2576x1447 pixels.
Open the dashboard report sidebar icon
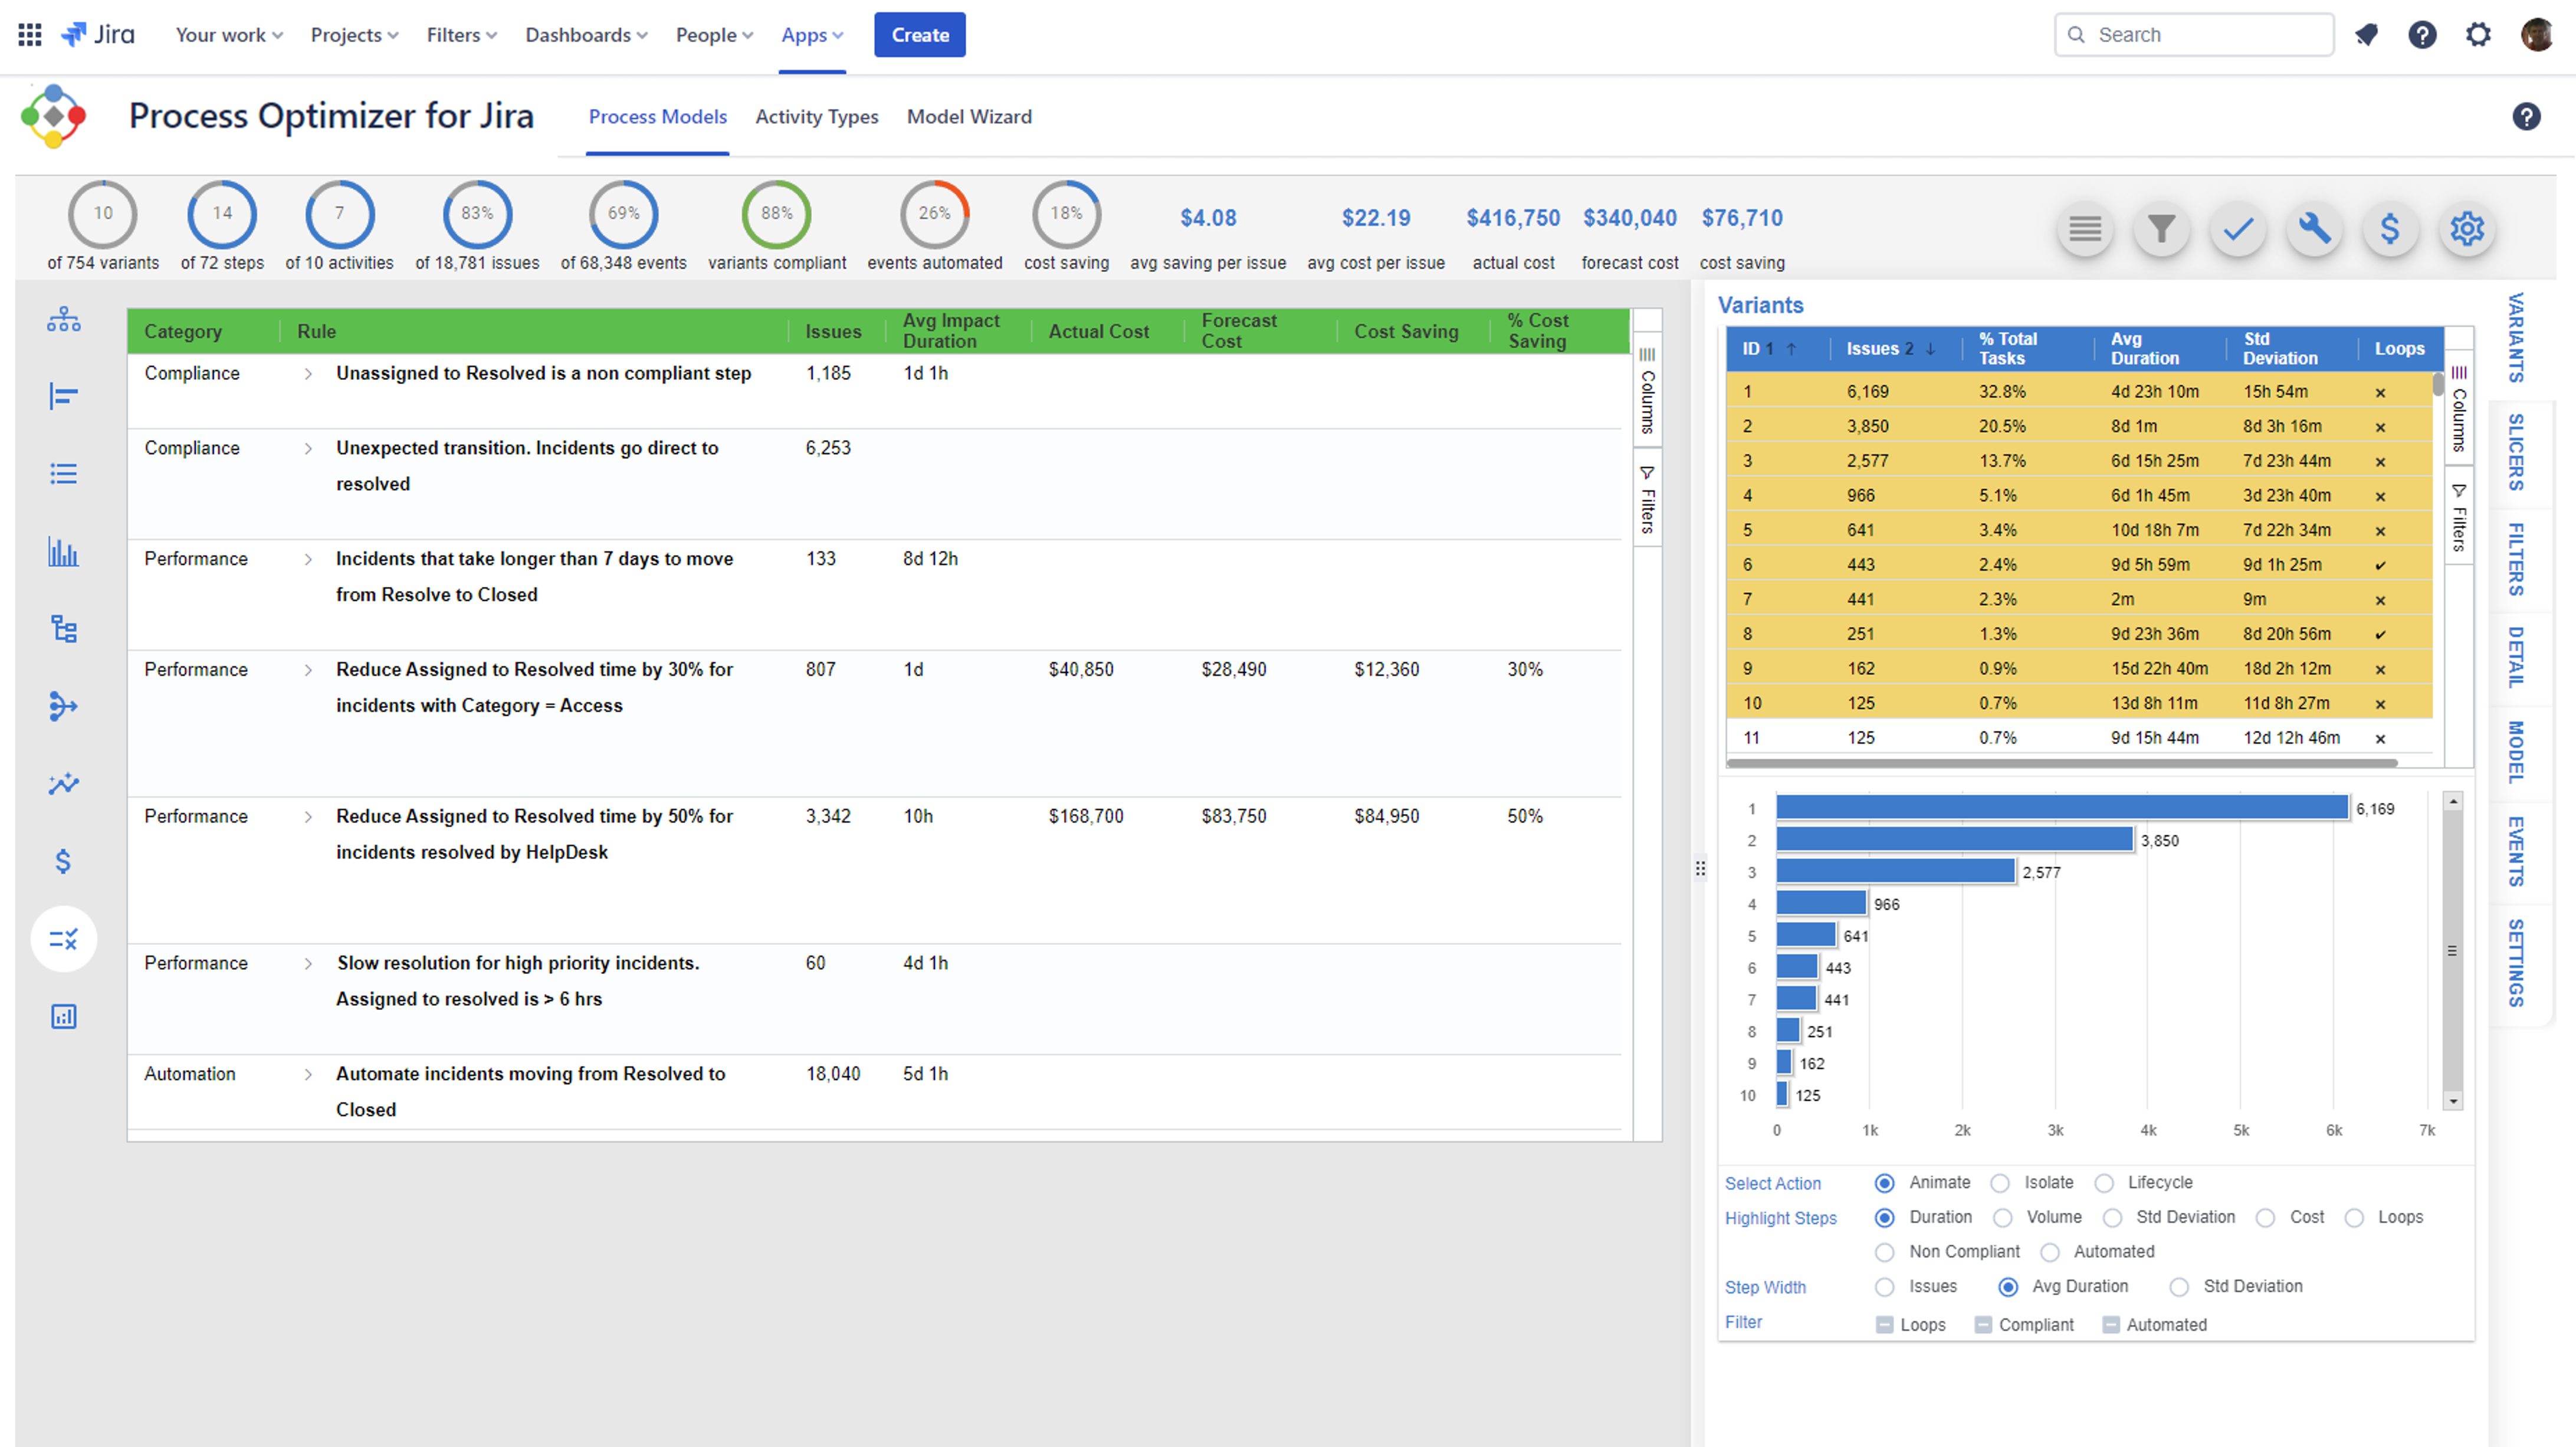tap(64, 1016)
